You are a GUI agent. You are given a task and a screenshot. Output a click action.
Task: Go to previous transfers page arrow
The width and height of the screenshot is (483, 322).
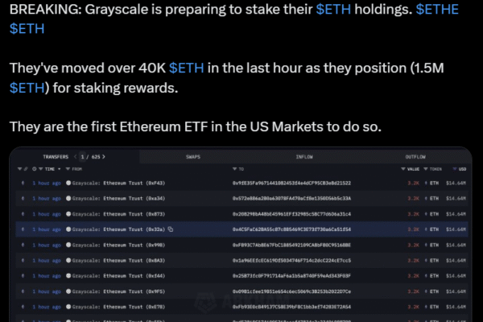pos(76,157)
